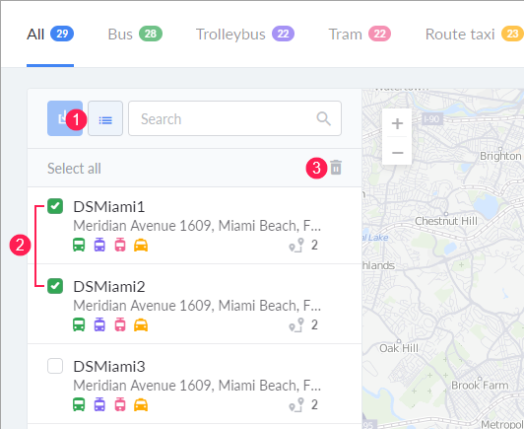Click the import stops button
The height and width of the screenshot is (429, 524).
(64, 118)
